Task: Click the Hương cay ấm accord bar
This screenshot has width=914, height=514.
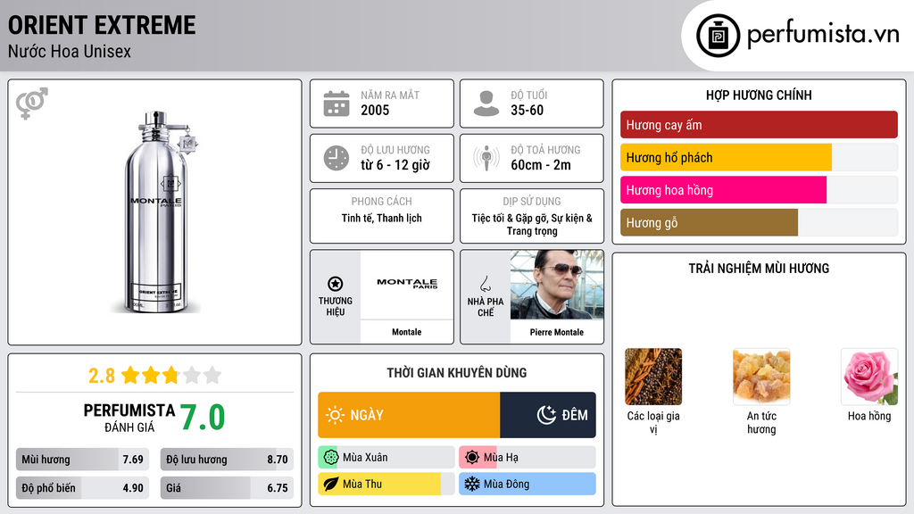Action: click(758, 125)
